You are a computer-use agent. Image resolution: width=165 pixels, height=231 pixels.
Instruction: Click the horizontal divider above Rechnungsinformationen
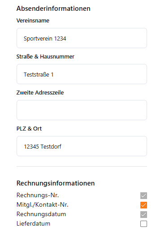point(82,166)
